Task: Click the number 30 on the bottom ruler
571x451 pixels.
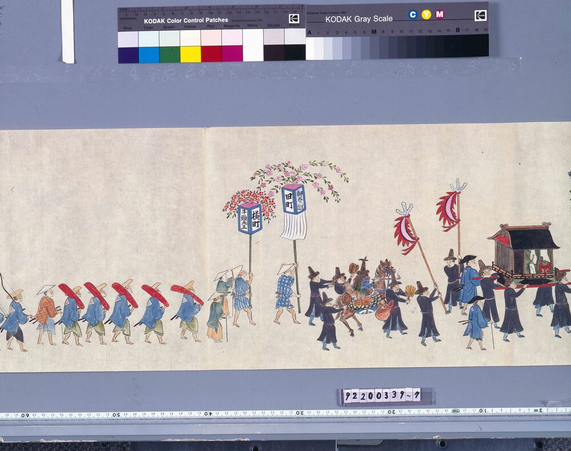Action: tap(299, 413)
